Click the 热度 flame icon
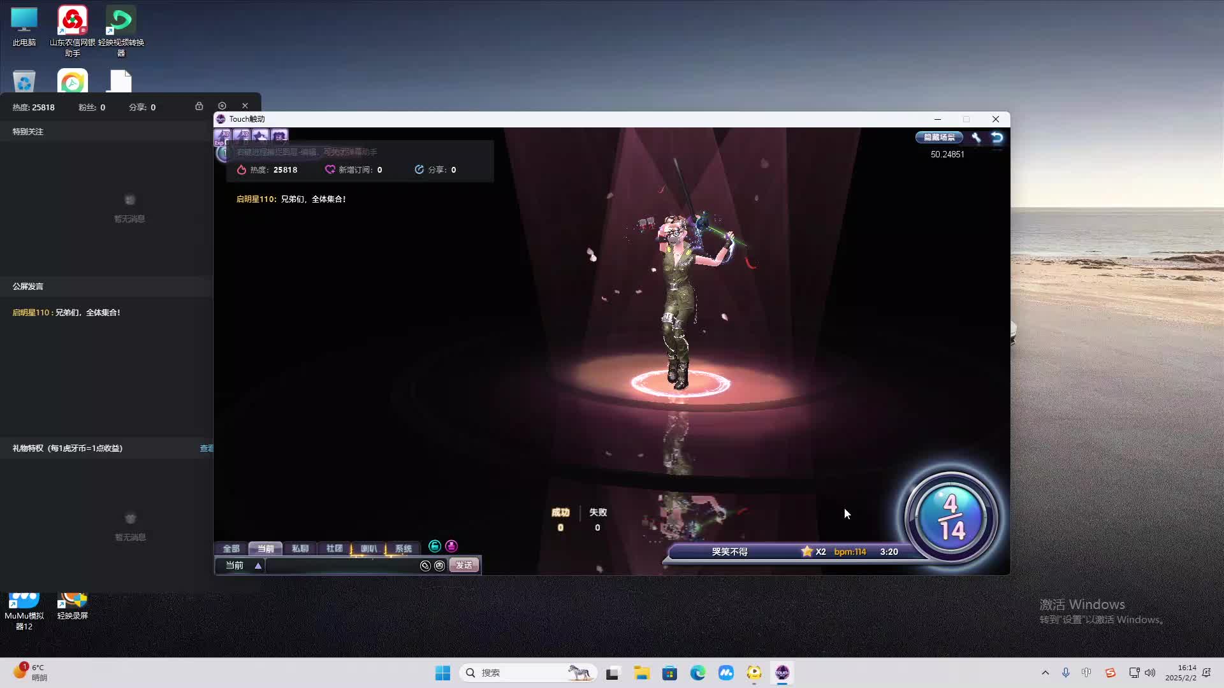Screen dimensions: 1224x688 click(x=241, y=169)
